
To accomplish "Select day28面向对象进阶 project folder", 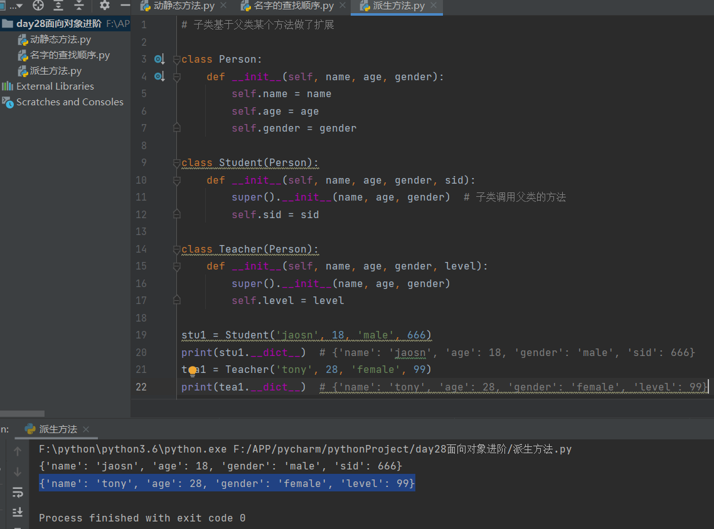I will click(59, 24).
